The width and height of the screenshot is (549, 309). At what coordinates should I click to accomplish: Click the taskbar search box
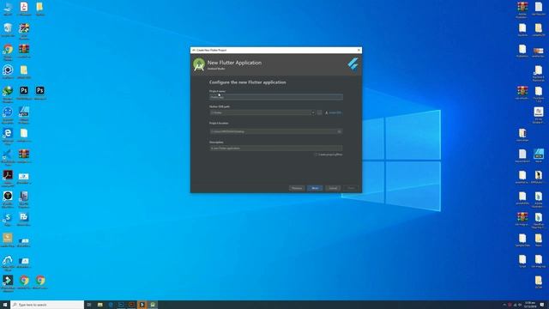click(47, 305)
